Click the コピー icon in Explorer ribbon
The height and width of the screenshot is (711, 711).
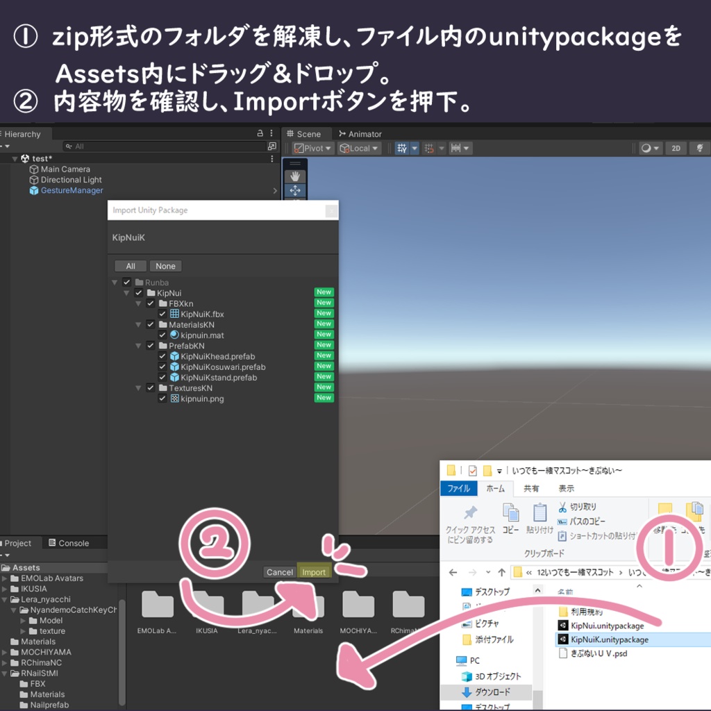coord(510,513)
